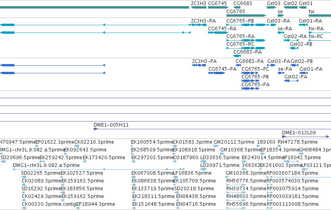The image size is (331, 210).
Task: Select the GstO1-RA transcript label
Action: click(x=310, y=21)
